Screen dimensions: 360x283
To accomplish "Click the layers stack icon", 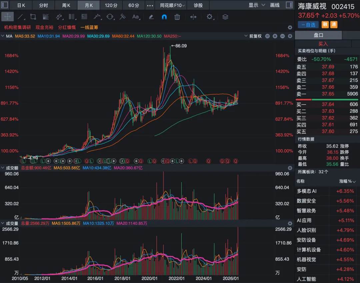I will [x=225, y=17].
